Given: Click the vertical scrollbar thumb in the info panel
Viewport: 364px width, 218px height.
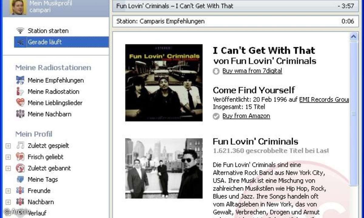Looking at the screenshot, I should point(354,114).
